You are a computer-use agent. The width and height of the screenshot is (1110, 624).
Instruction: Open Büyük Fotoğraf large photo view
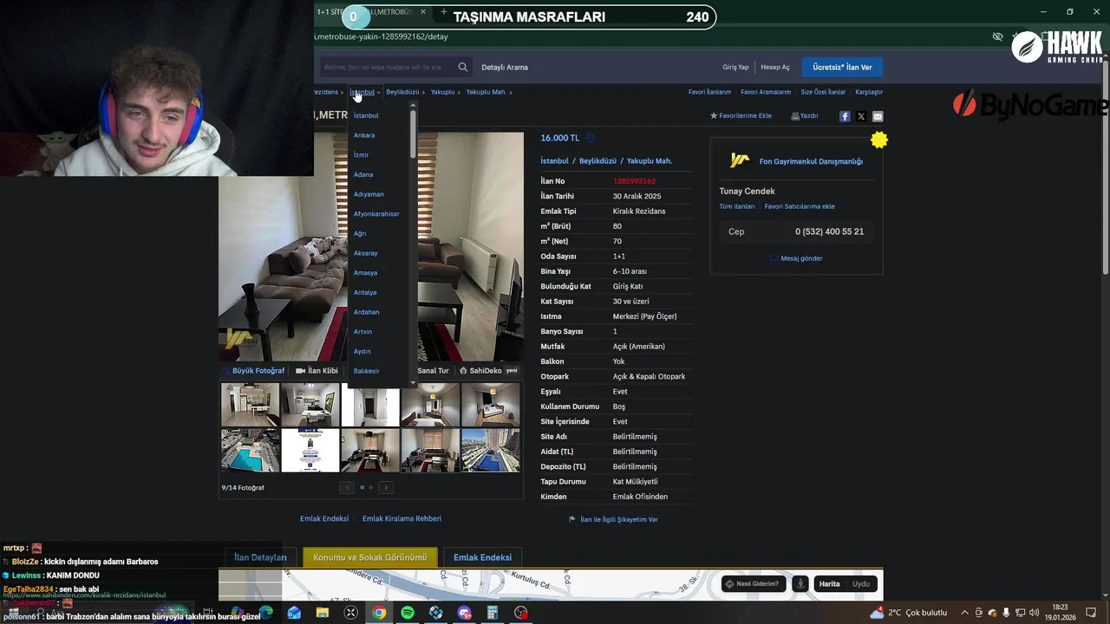coord(253,371)
